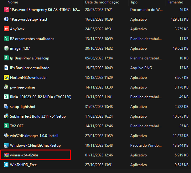191x173 pixels.
Task: Select the win32diskimager-1.0.0-install file name
Action: (34, 136)
